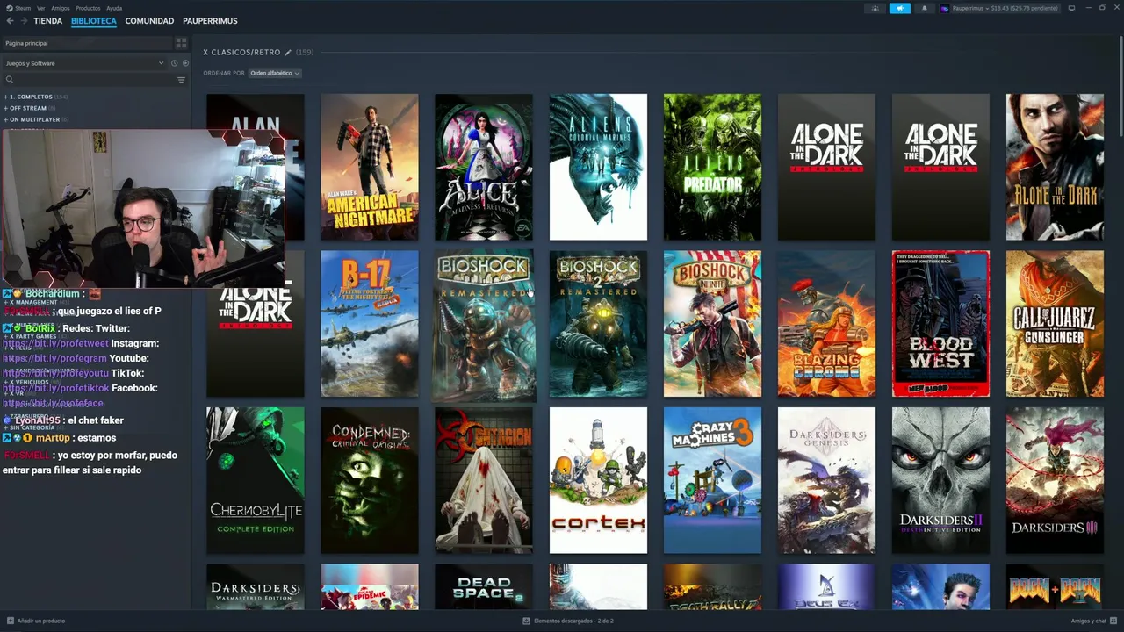The height and width of the screenshot is (632, 1124).
Task: Expand the ON MULTIPLAYER collection
Action: pos(36,119)
